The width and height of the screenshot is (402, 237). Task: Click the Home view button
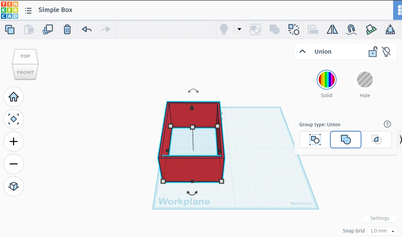[x=14, y=97]
